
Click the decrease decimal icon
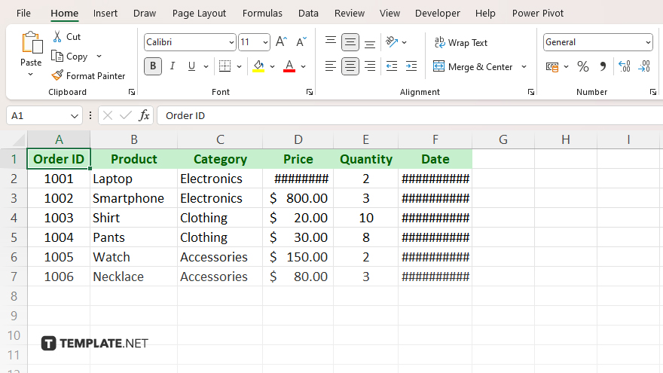tap(644, 67)
